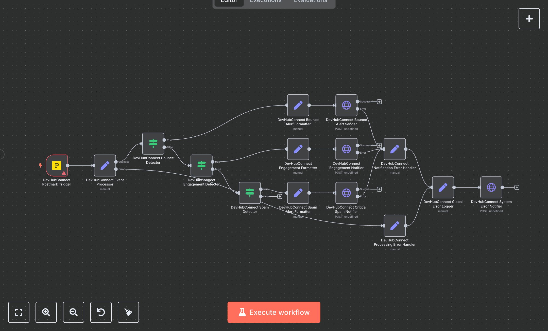The image size is (548, 331).
Task: Open the DevHubConnect Spam Detector node
Action: 250,193
